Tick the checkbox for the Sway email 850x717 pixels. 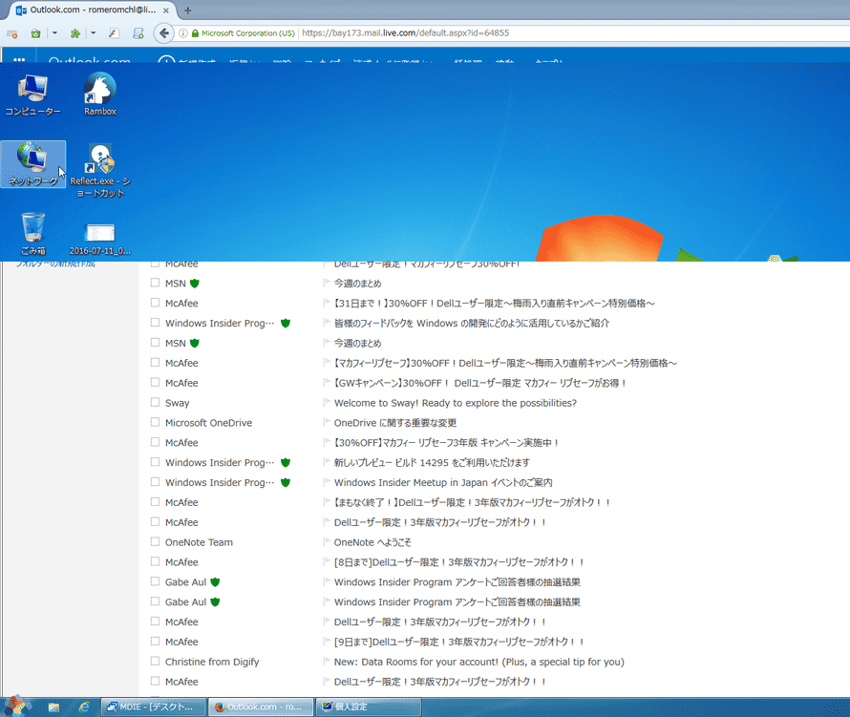155,402
